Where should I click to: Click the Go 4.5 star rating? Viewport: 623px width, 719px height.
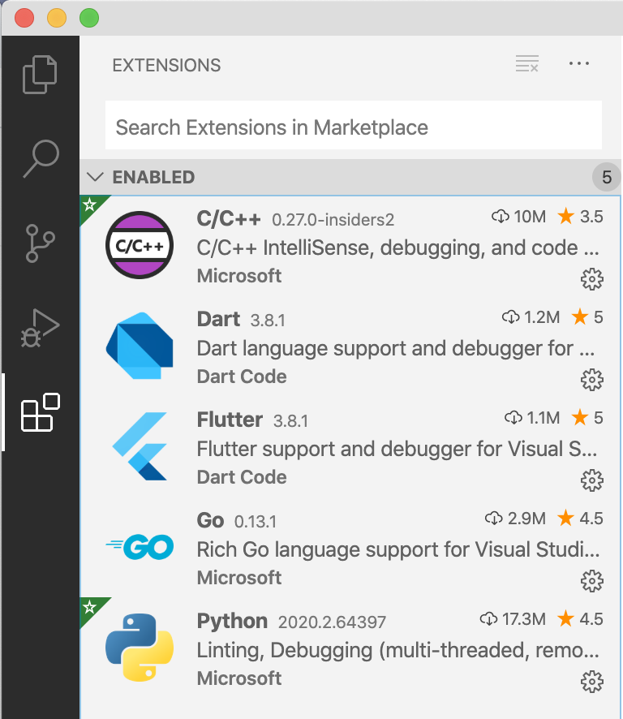coord(580,519)
